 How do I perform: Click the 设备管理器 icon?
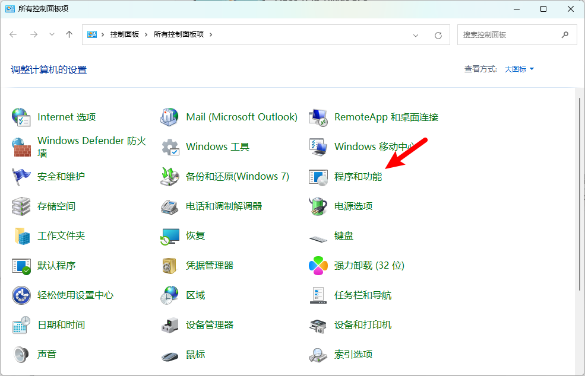click(170, 325)
